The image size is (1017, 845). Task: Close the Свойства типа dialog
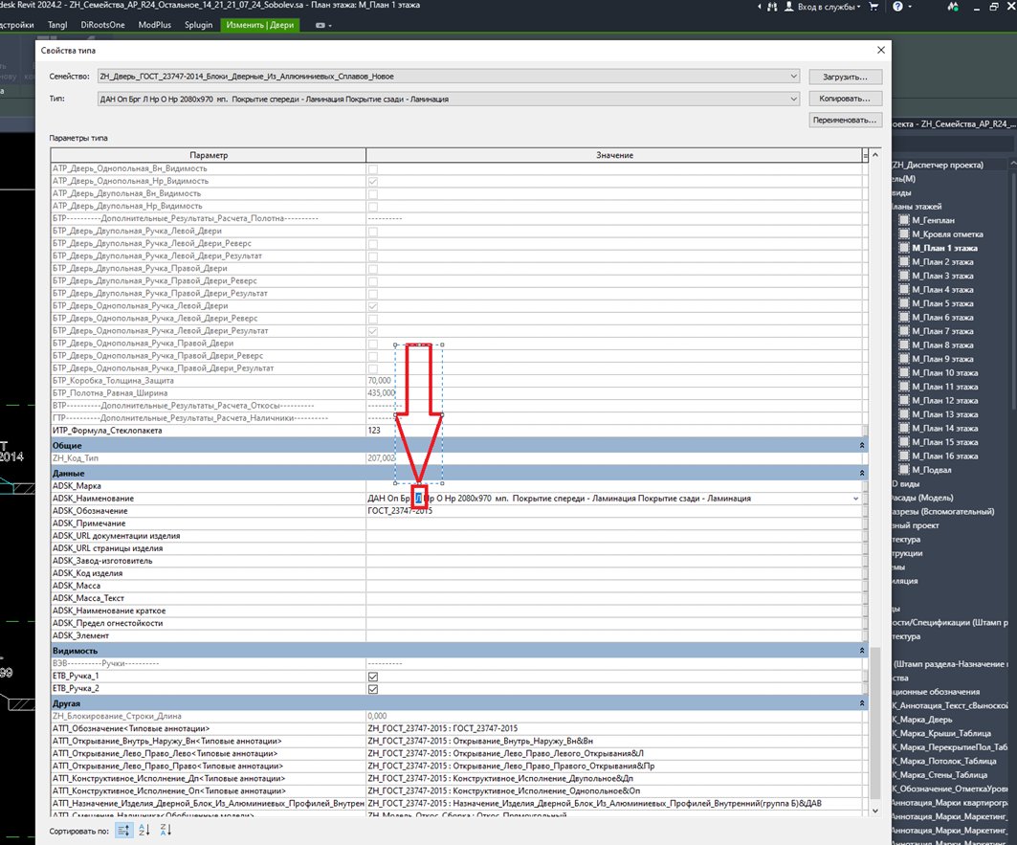(880, 50)
